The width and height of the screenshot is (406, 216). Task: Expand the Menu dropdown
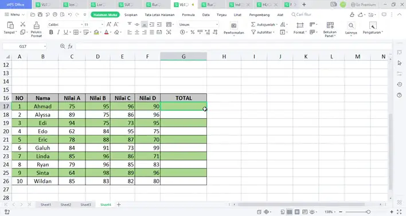coord(15,15)
